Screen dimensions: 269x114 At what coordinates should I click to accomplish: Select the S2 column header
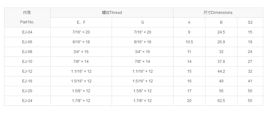coord(250,22)
